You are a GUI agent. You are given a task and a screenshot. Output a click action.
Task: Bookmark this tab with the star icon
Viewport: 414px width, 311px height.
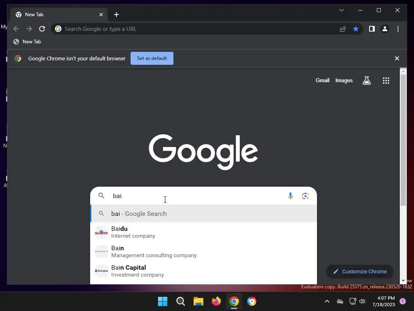click(x=356, y=29)
